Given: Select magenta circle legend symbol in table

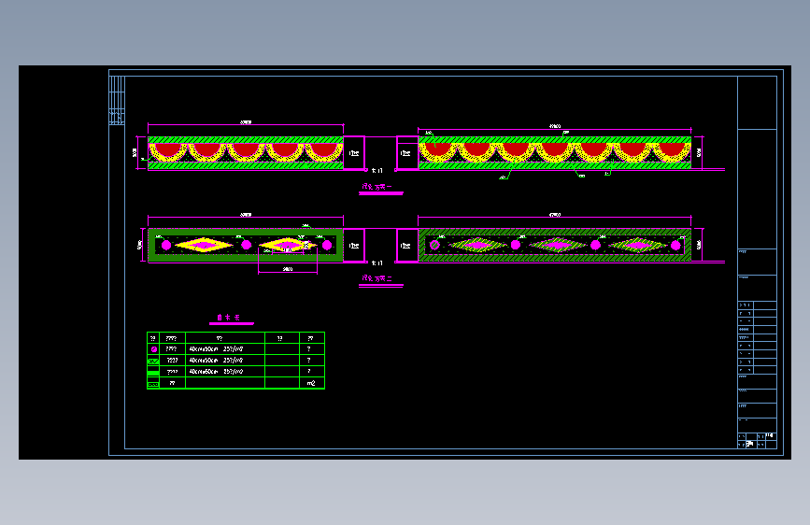Looking at the screenshot, I should coord(153,349).
